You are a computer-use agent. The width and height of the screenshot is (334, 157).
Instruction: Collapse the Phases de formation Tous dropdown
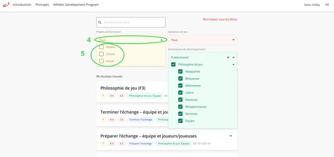pyautogui.click(x=131, y=40)
